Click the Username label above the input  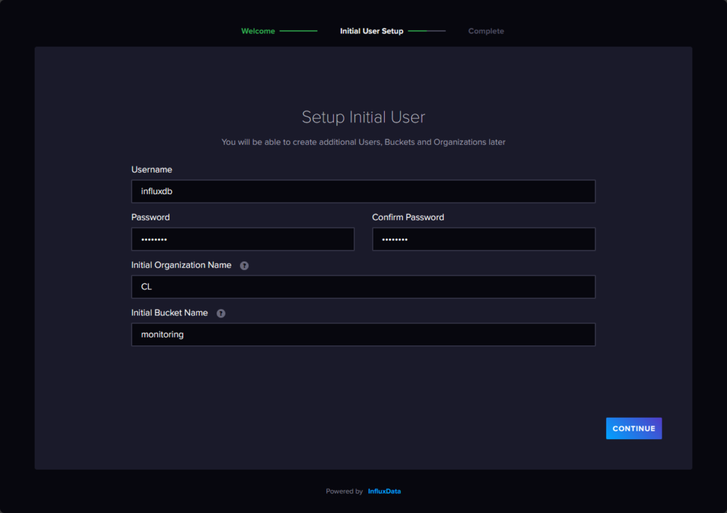151,169
